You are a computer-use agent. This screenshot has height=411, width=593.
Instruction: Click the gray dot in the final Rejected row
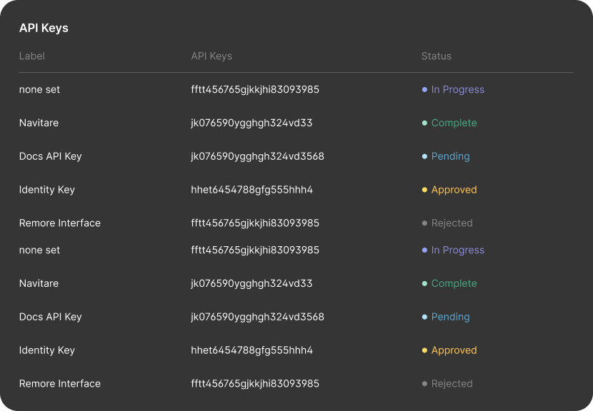[x=424, y=383]
